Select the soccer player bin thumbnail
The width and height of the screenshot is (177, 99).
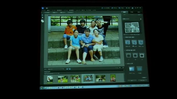50,79
